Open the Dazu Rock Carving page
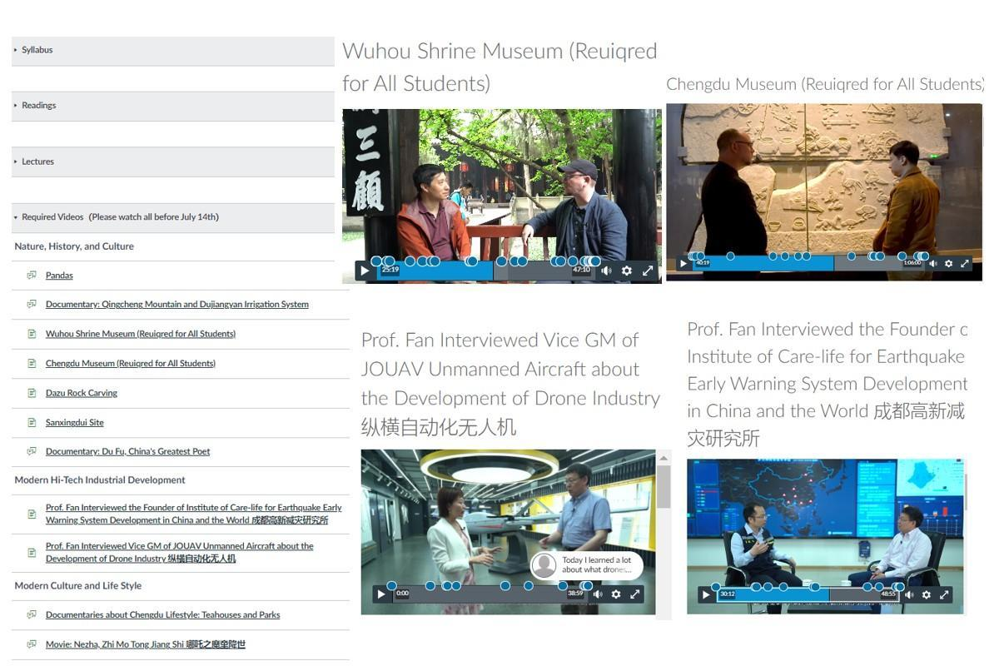The height and width of the screenshot is (671, 999). tap(82, 393)
